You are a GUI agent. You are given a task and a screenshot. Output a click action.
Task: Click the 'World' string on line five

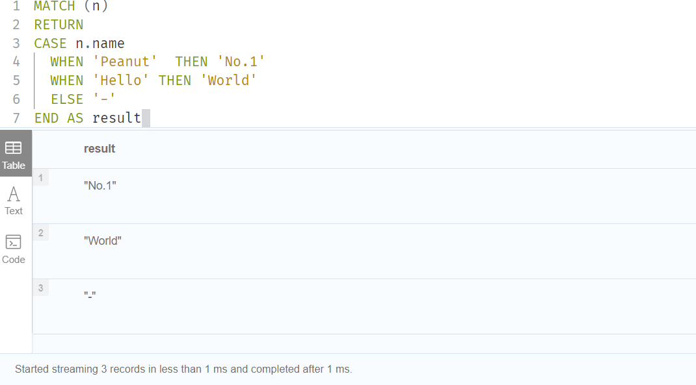[228, 81]
